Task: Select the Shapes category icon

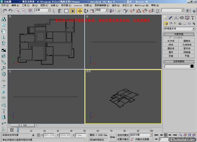Action: [171, 24]
